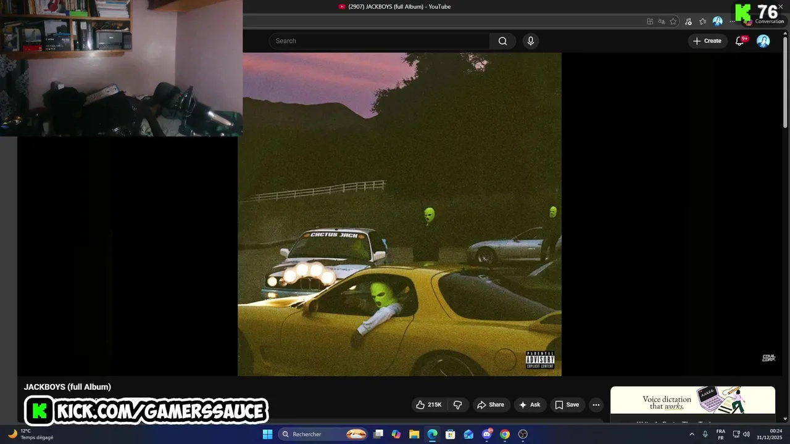
Task: Click the JACKBOYS album video player
Action: [399, 214]
